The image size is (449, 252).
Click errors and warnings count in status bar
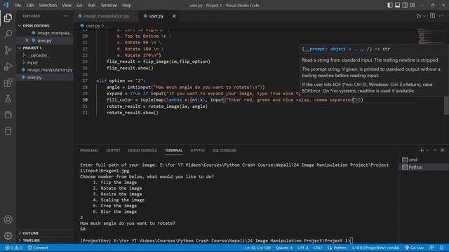point(14,248)
